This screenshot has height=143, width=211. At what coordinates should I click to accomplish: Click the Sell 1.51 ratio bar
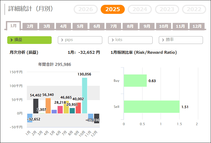(151, 107)
